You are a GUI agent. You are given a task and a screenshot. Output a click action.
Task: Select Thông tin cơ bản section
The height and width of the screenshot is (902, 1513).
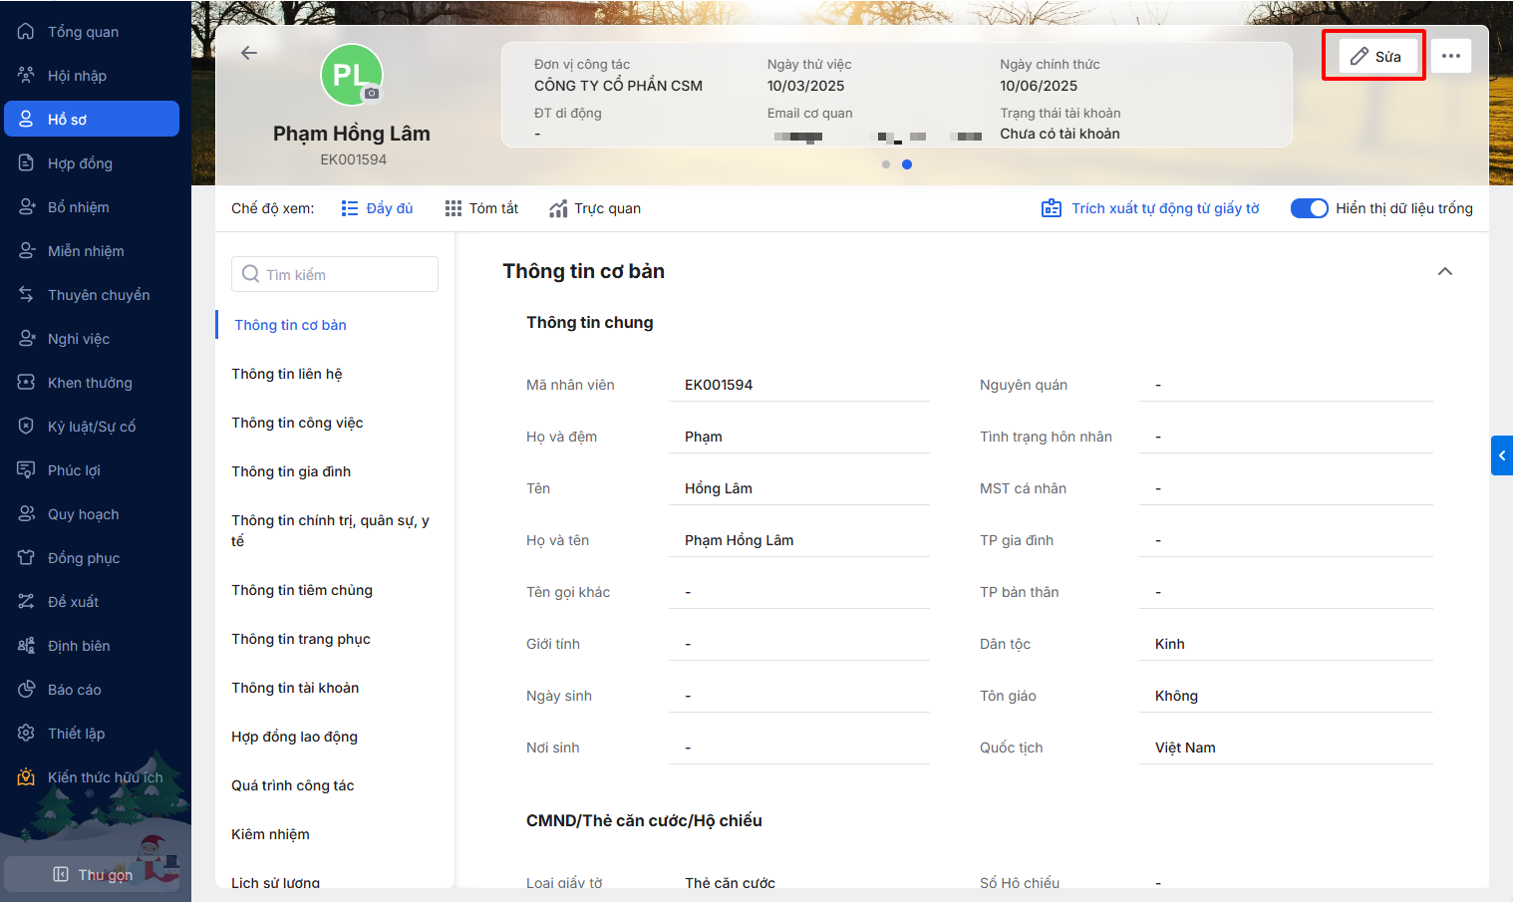(291, 325)
